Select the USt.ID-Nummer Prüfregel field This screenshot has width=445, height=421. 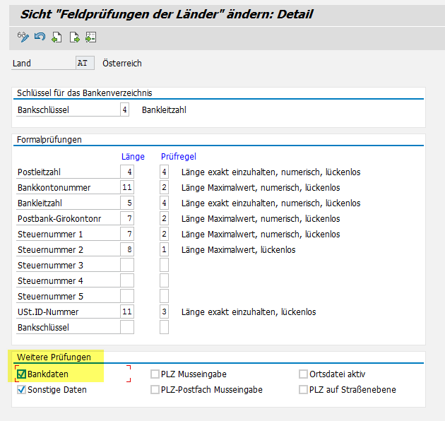[x=164, y=312]
